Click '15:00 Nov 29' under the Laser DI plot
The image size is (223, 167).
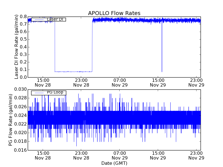pos(158,83)
